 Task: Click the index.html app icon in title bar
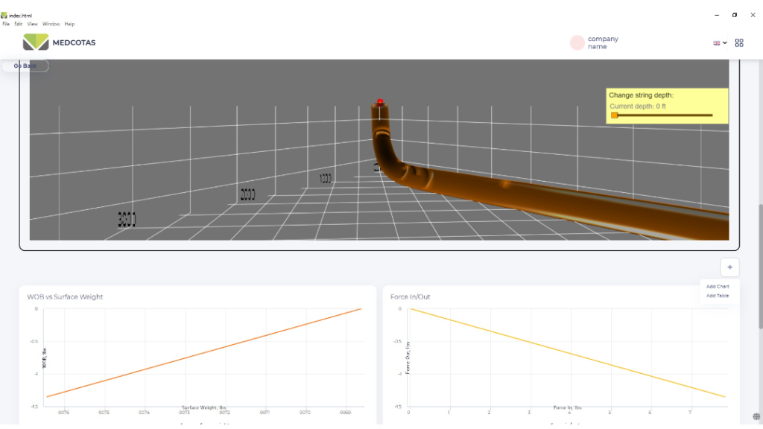(x=4, y=15)
